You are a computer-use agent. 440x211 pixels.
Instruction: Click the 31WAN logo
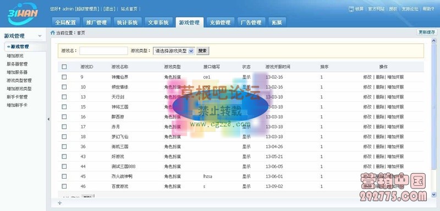(23, 13)
